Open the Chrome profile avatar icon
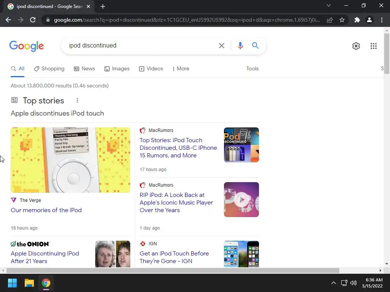The height and width of the screenshot is (292, 390). [x=369, y=20]
